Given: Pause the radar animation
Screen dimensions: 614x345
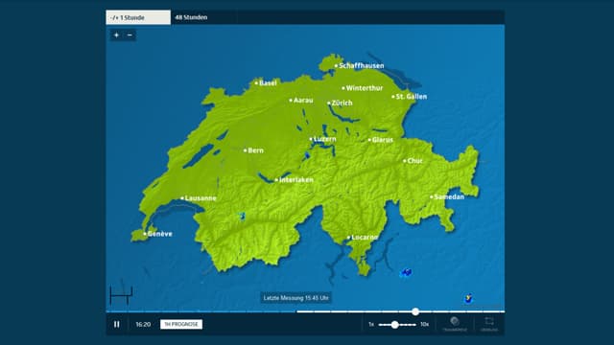Looking at the screenshot, I should tap(117, 324).
